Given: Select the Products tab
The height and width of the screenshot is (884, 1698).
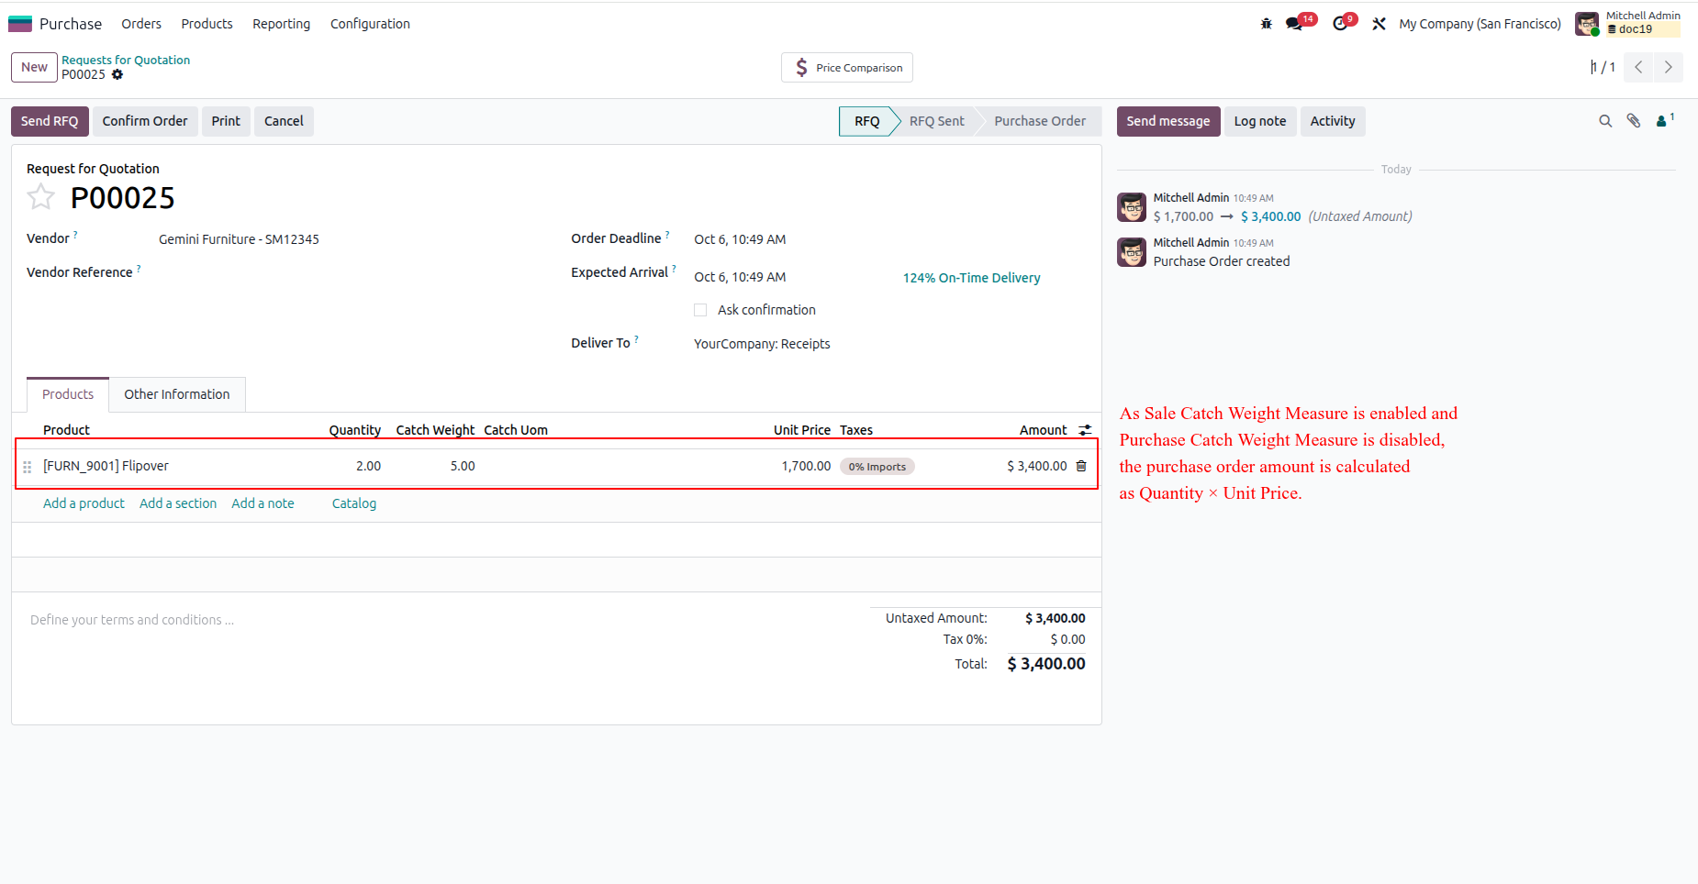Looking at the screenshot, I should pos(68,394).
